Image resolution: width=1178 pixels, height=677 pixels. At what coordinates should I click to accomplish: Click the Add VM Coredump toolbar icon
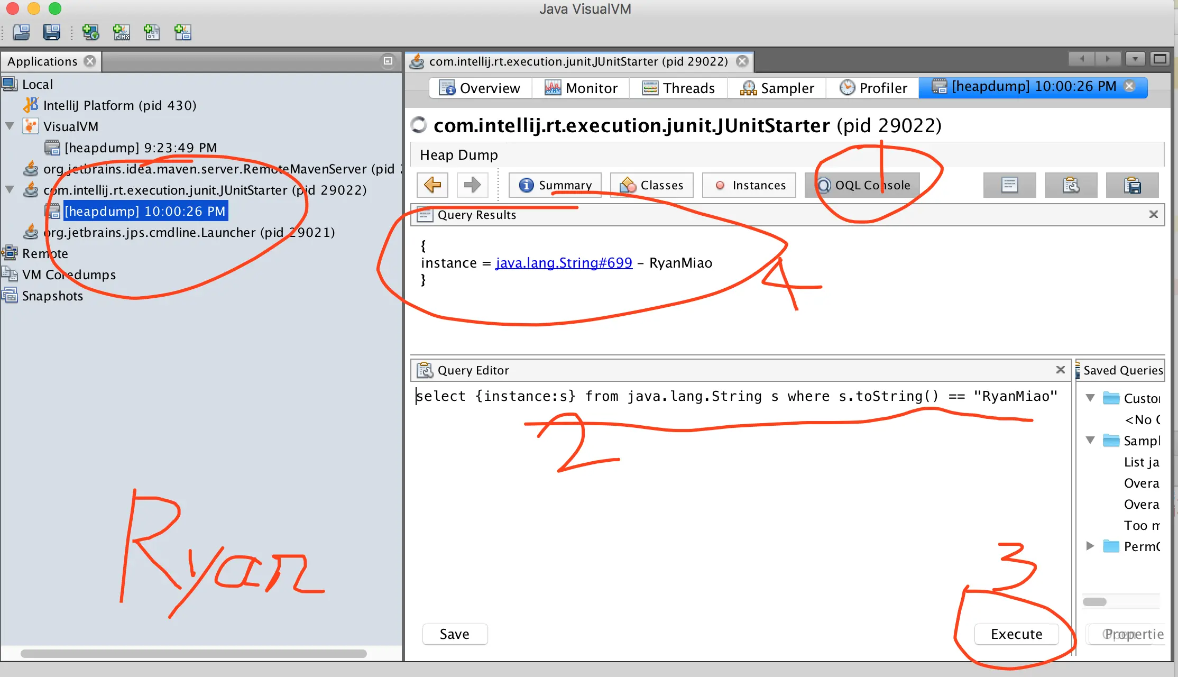pos(152,33)
